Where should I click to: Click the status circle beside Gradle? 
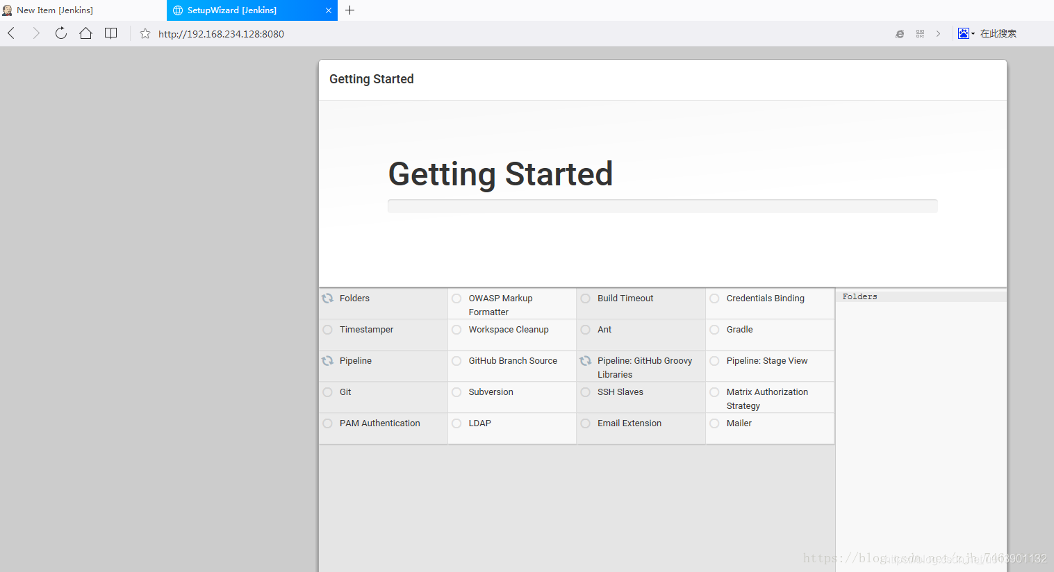point(714,330)
